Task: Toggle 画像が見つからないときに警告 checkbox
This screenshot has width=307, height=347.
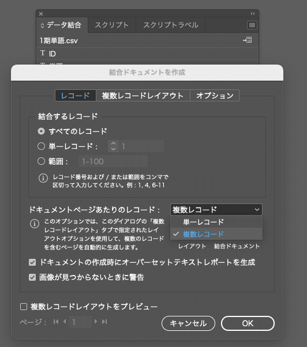Action: coord(32,277)
